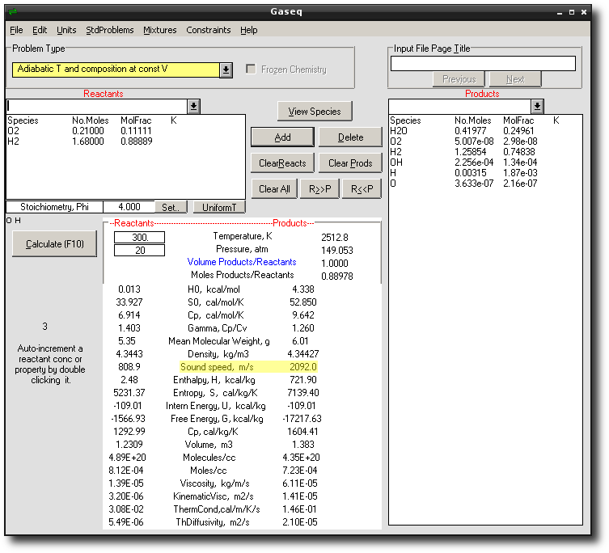Screen dimensions: 609x553
Task: Click the Clear Prods button
Action: [350, 163]
